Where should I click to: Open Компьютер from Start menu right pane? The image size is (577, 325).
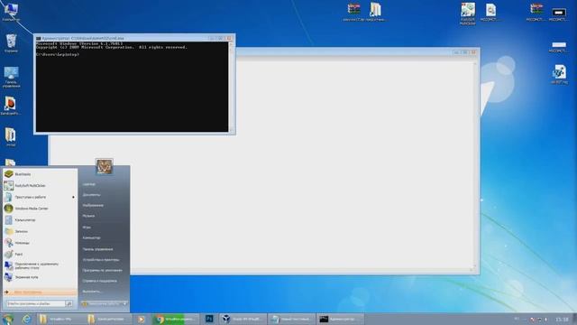(91, 237)
